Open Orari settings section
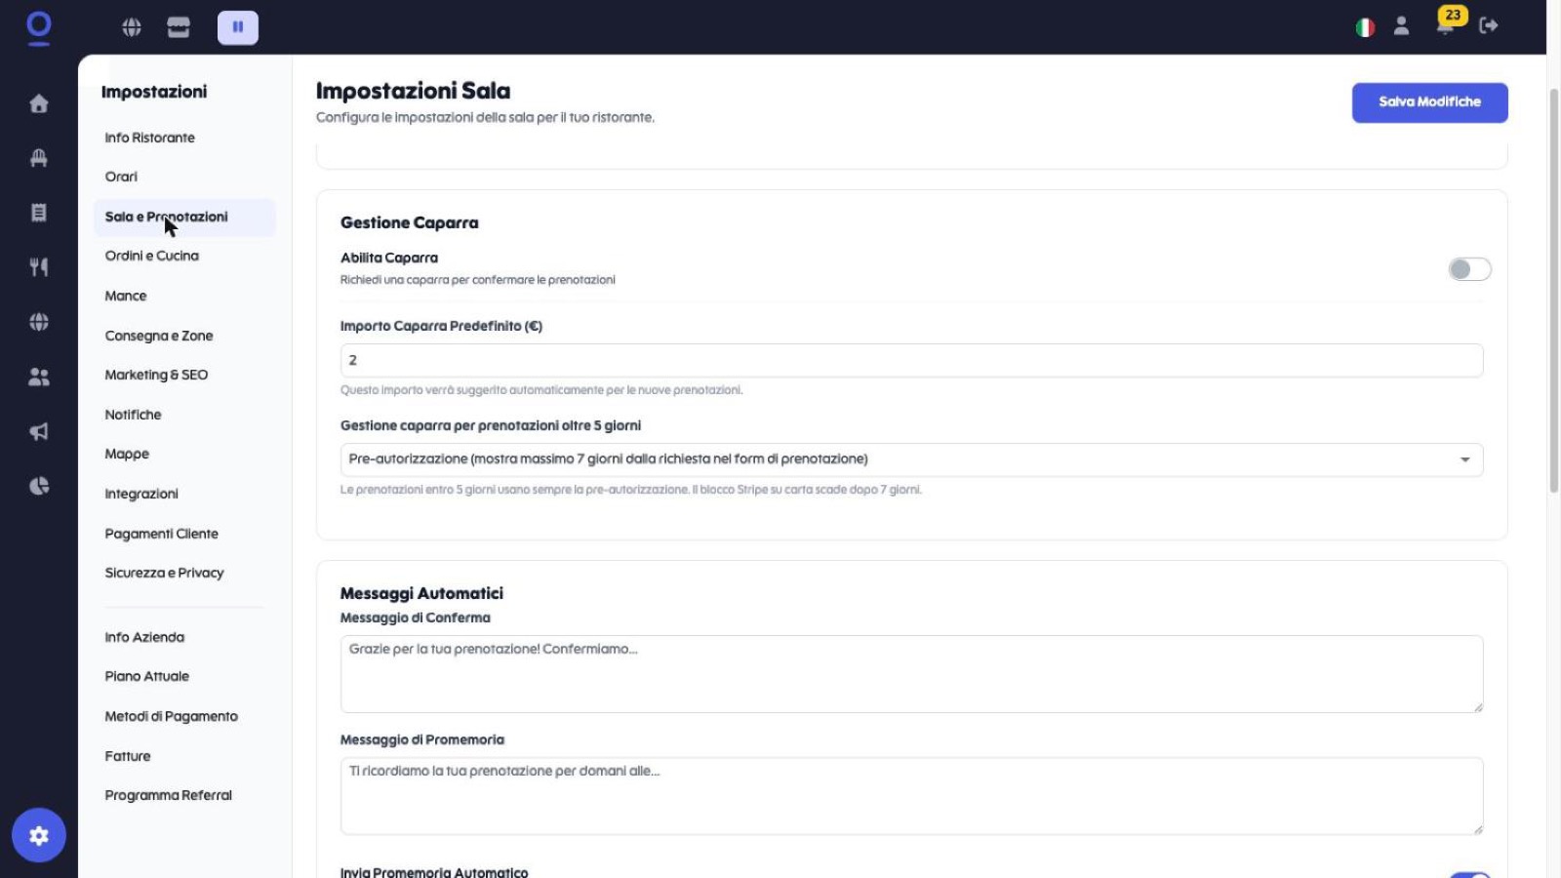Viewport: 1561px width, 878px height. click(x=121, y=177)
